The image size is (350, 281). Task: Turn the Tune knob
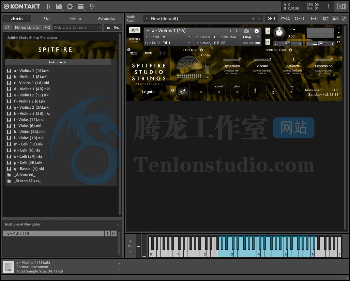279,33
